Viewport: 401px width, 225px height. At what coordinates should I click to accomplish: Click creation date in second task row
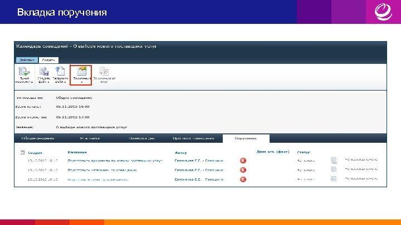(43, 170)
